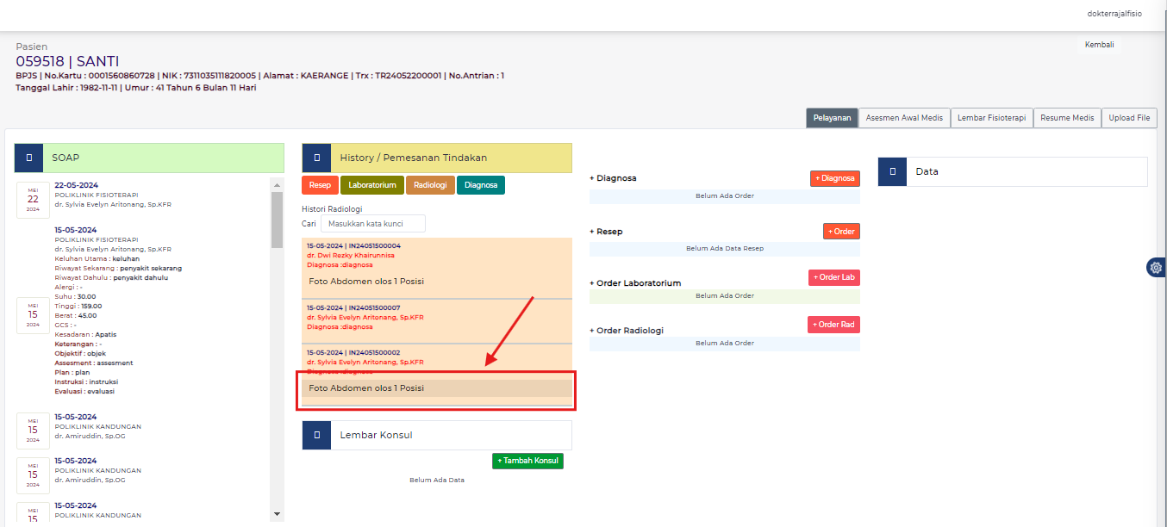Select the highlighted Foto Abdomen olos 1 Posisi entry

pyautogui.click(x=436, y=388)
